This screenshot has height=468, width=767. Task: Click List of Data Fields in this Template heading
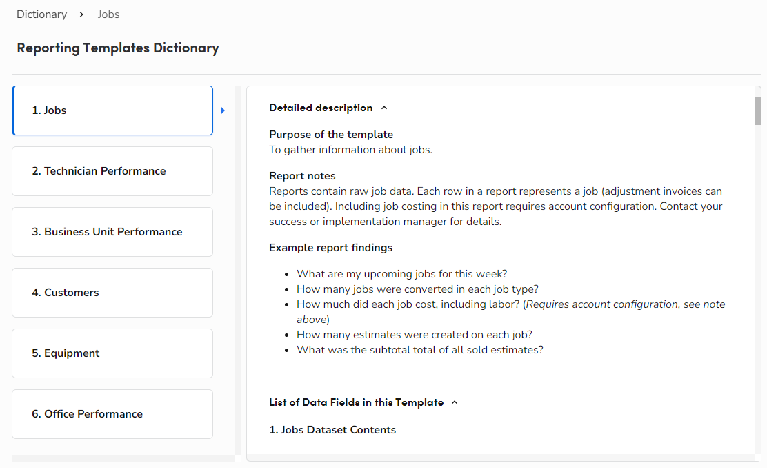click(356, 402)
